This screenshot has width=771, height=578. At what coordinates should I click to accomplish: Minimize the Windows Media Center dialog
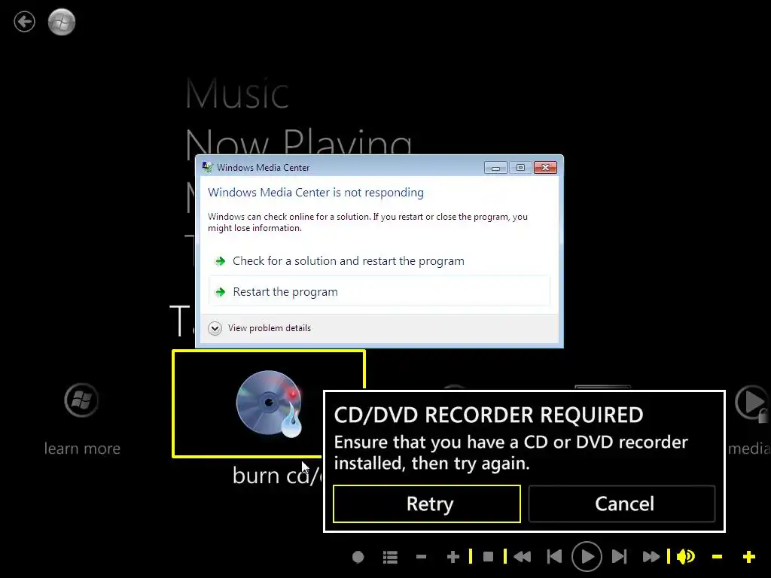pos(495,168)
